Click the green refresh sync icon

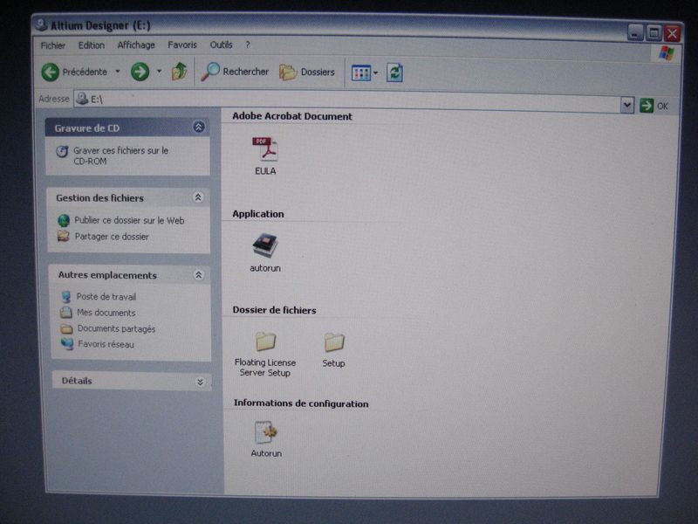(394, 72)
